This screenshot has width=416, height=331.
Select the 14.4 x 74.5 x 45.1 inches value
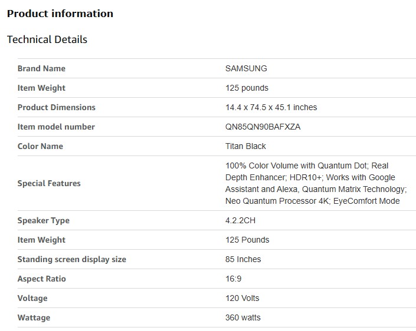pyautogui.click(x=271, y=107)
